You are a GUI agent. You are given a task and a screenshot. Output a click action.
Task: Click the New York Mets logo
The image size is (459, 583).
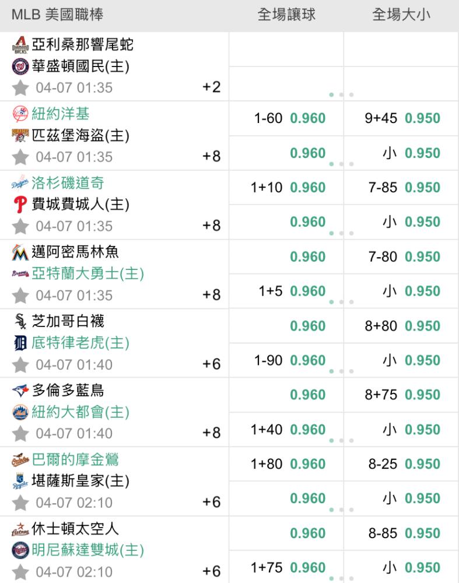20,412
